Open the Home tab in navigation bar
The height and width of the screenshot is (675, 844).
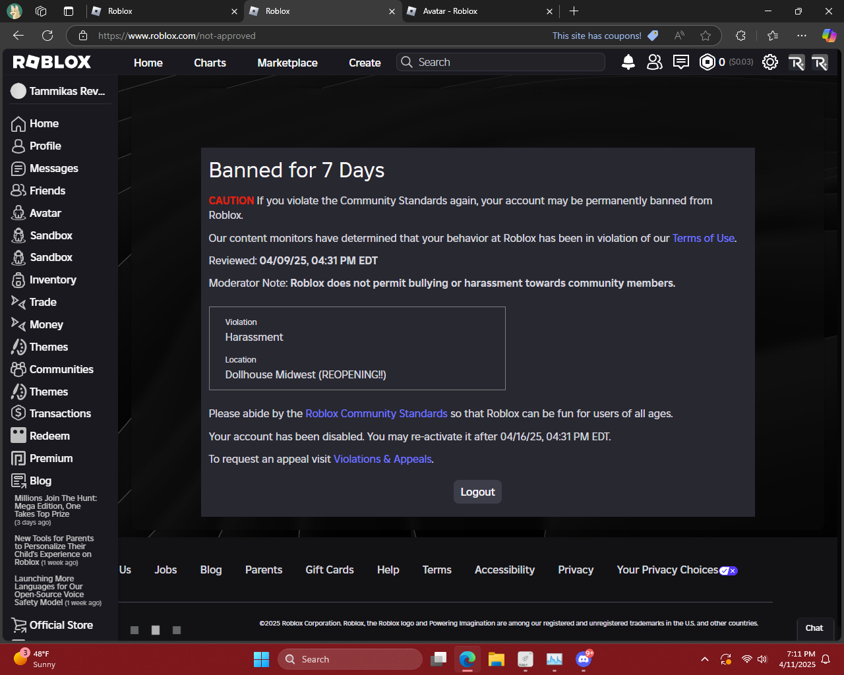(148, 63)
